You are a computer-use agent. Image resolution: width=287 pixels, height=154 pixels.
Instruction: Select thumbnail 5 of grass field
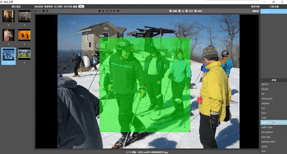tap(24, 54)
